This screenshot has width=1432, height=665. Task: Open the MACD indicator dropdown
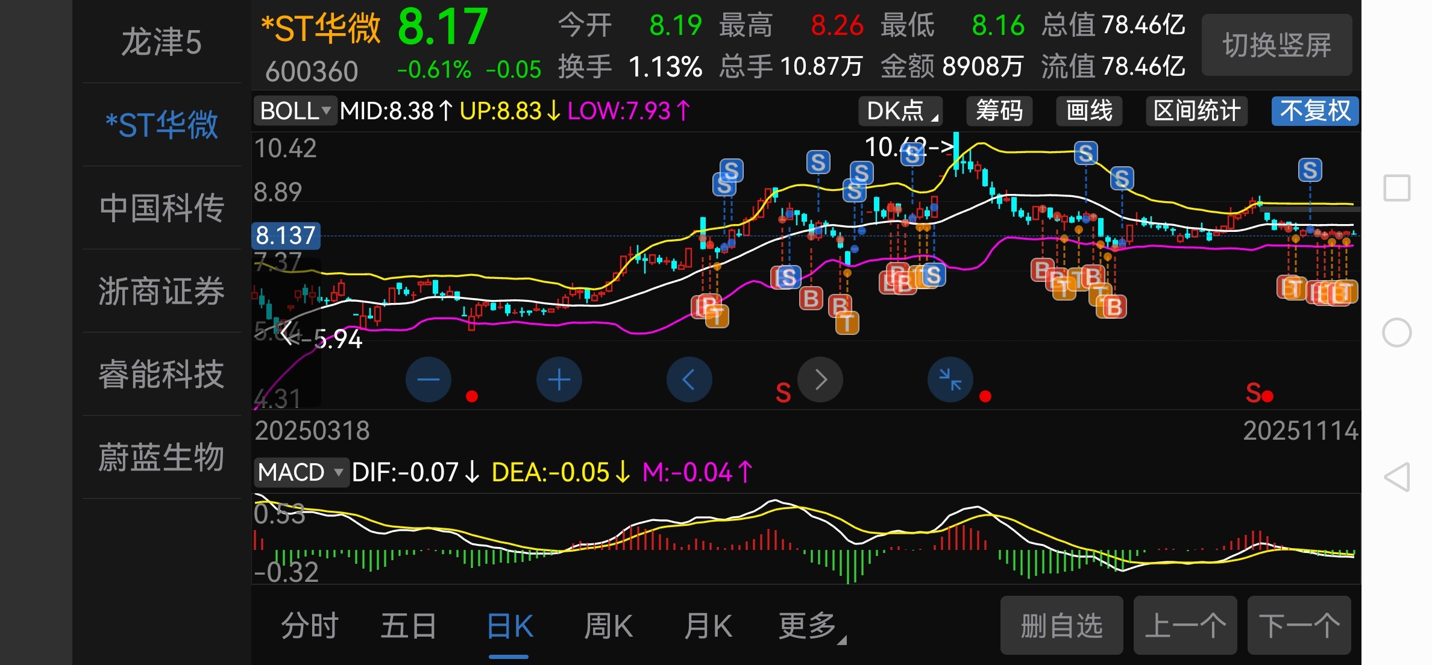(x=300, y=472)
